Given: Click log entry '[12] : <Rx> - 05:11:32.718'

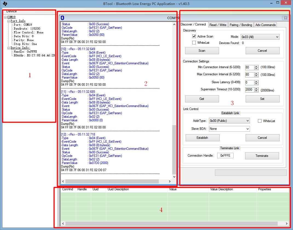Looking at the screenshot, I should 78,134.
